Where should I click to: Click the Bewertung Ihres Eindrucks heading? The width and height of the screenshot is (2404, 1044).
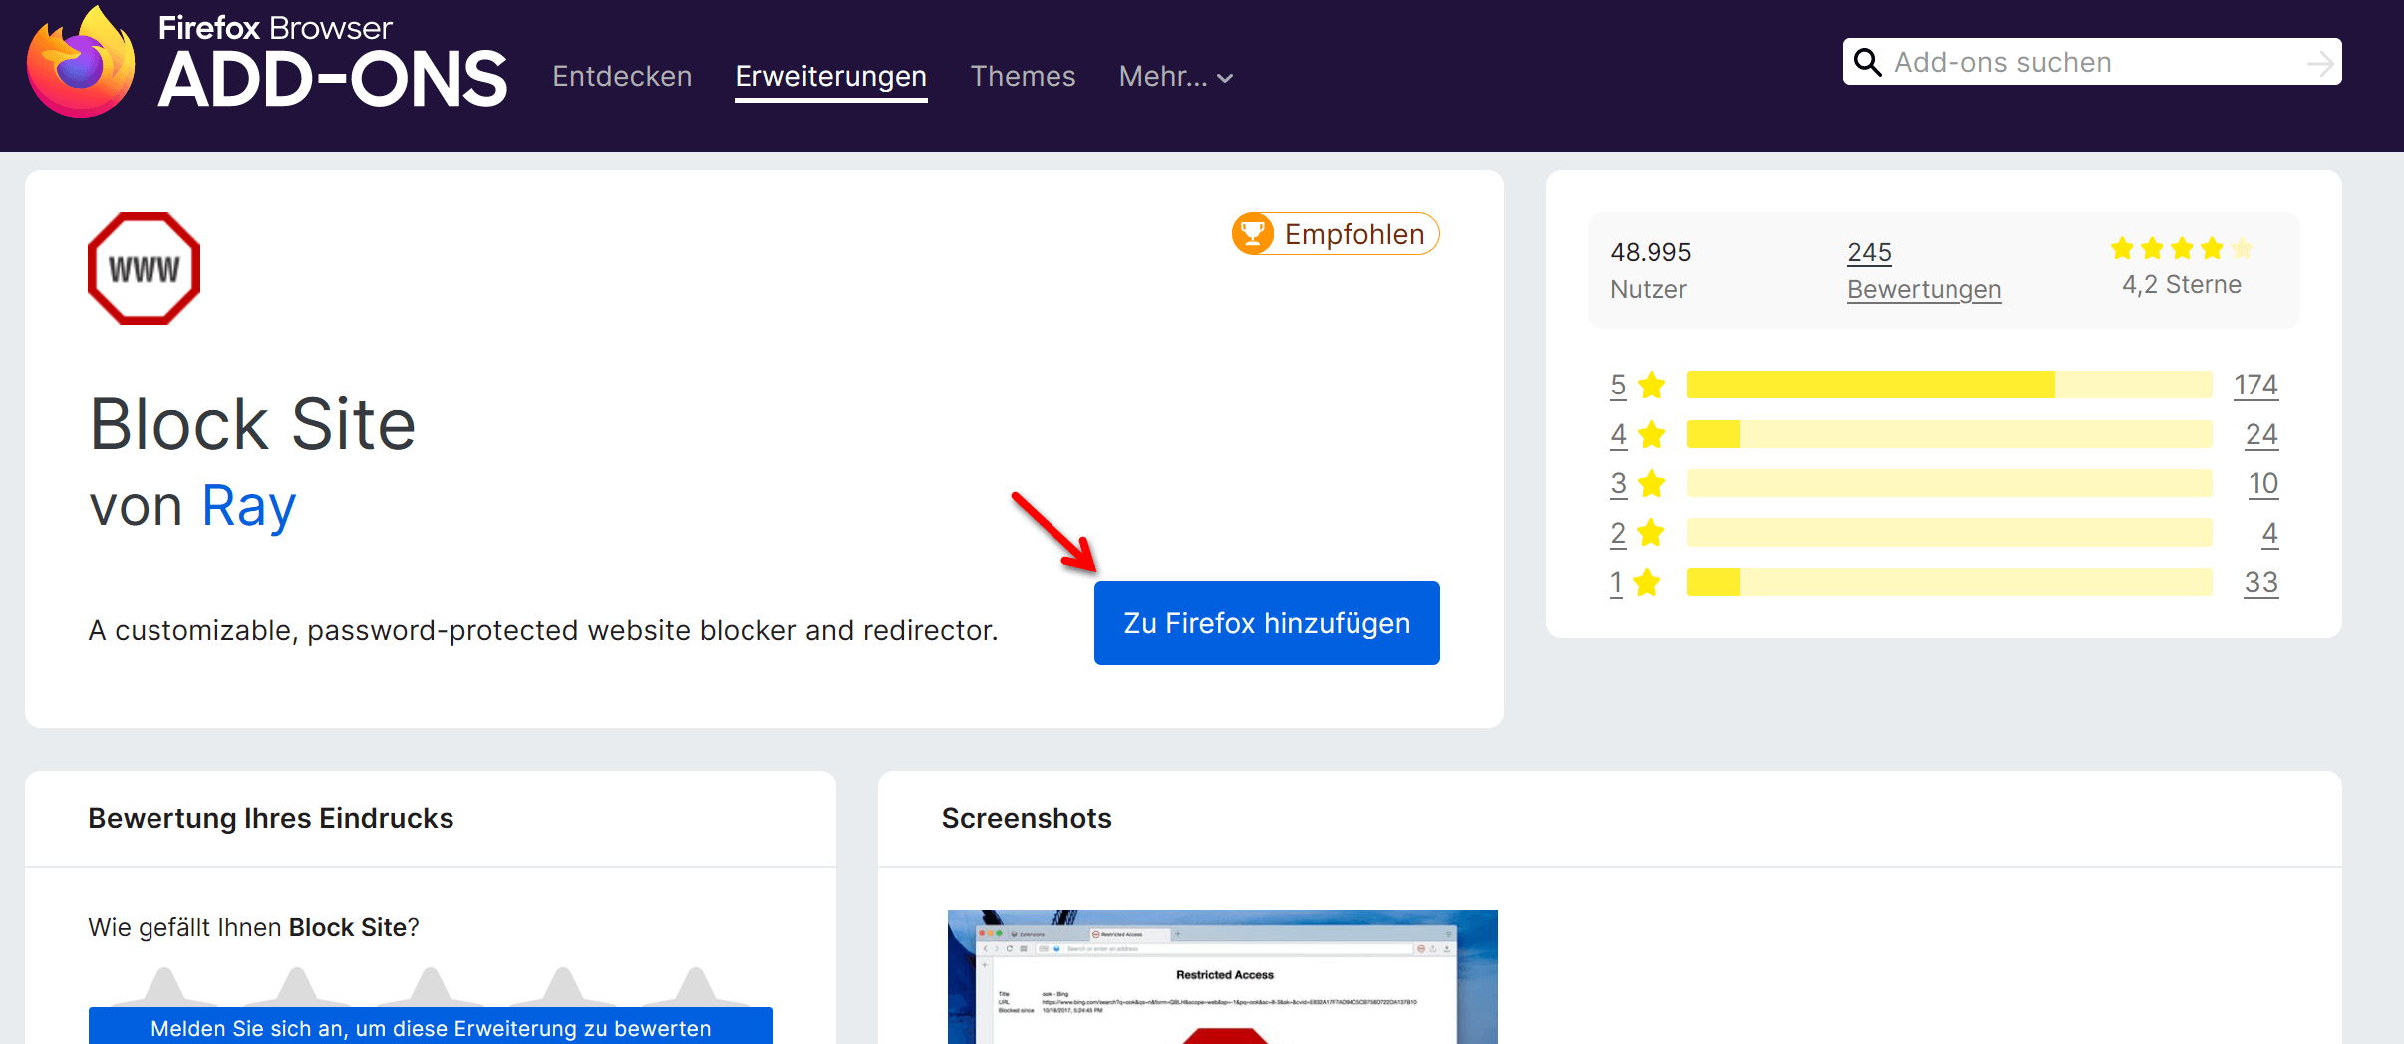pyautogui.click(x=271, y=818)
